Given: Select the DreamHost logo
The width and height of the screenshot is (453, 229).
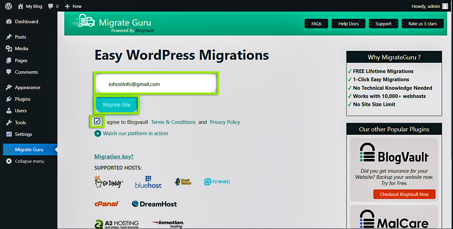Looking at the screenshot, I should tap(154, 203).
